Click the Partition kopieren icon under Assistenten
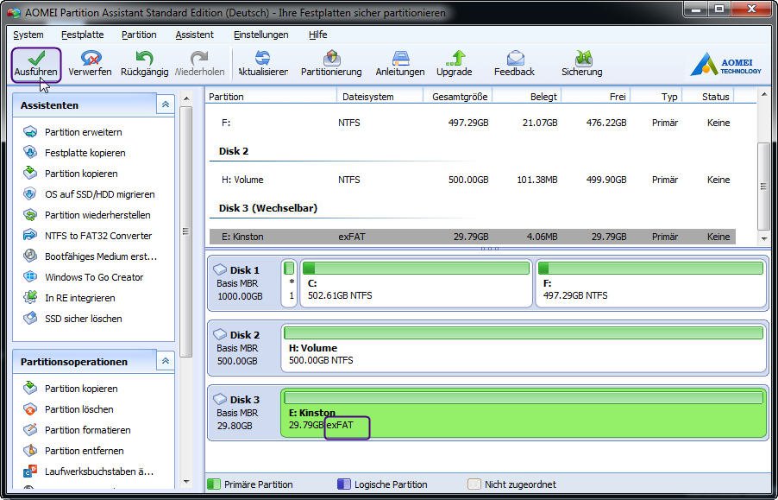The image size is (778, 500). [30, 174]
